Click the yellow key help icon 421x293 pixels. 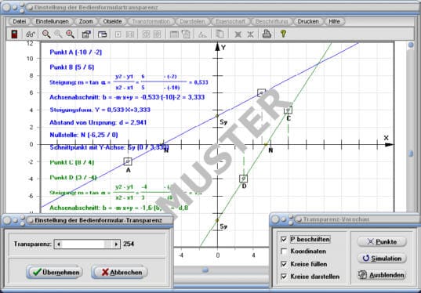(x=283, y=34)
